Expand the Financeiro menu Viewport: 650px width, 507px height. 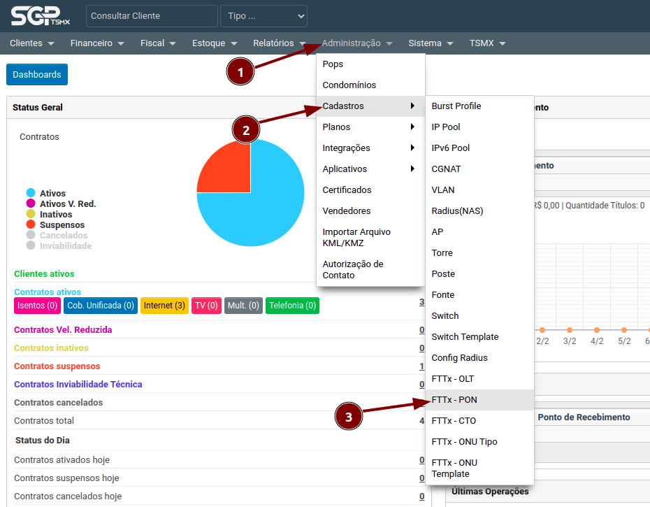[x=97, y=43]
